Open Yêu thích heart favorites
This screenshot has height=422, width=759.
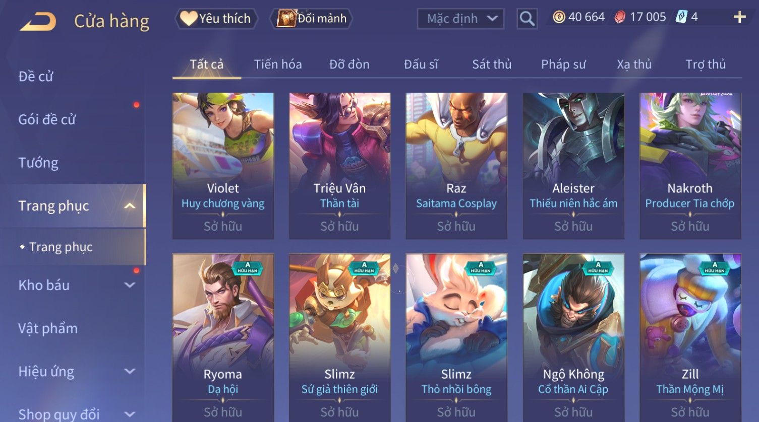216,19
